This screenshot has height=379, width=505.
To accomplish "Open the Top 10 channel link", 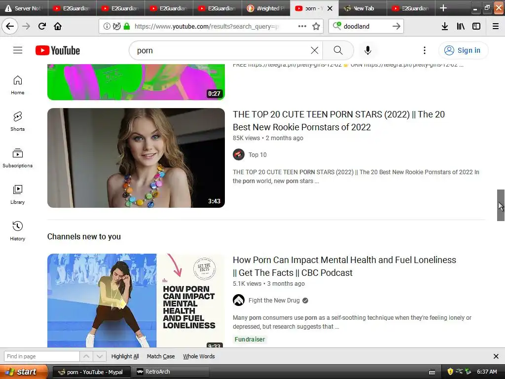I will coord(257,154).
